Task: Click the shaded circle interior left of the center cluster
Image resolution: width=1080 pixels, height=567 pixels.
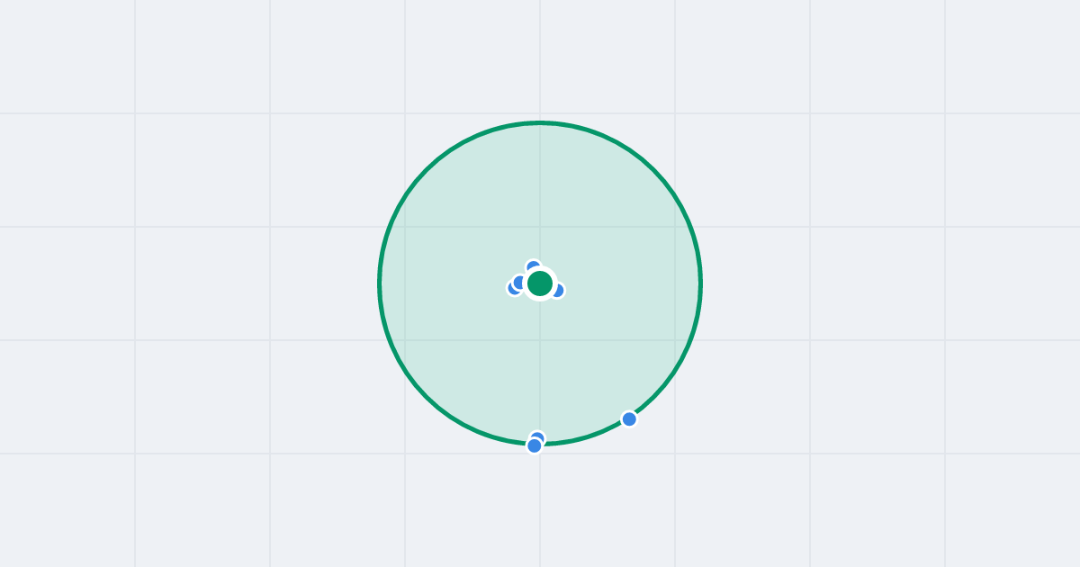Action: (441, 283)
